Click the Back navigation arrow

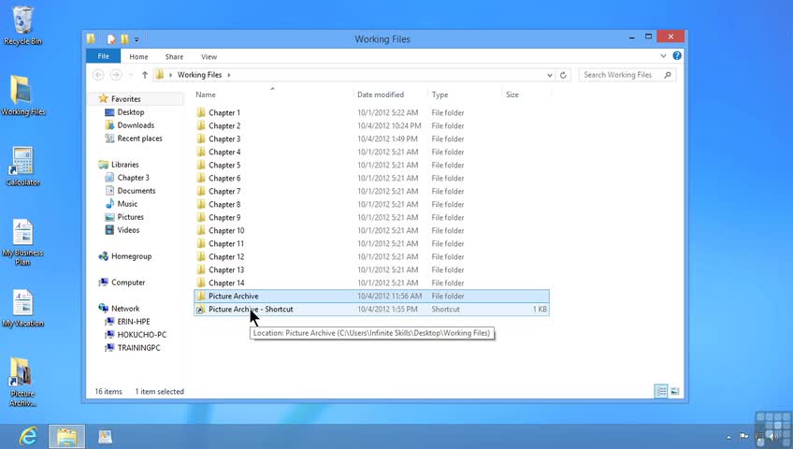click(98, 75)
